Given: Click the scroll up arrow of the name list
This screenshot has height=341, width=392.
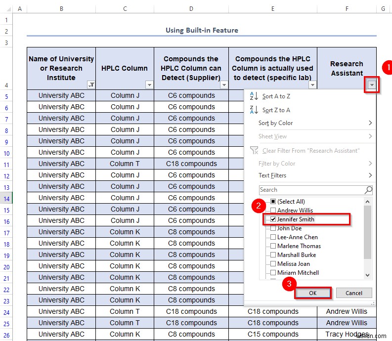Looking at the screenshot, I should coord(367,202).
